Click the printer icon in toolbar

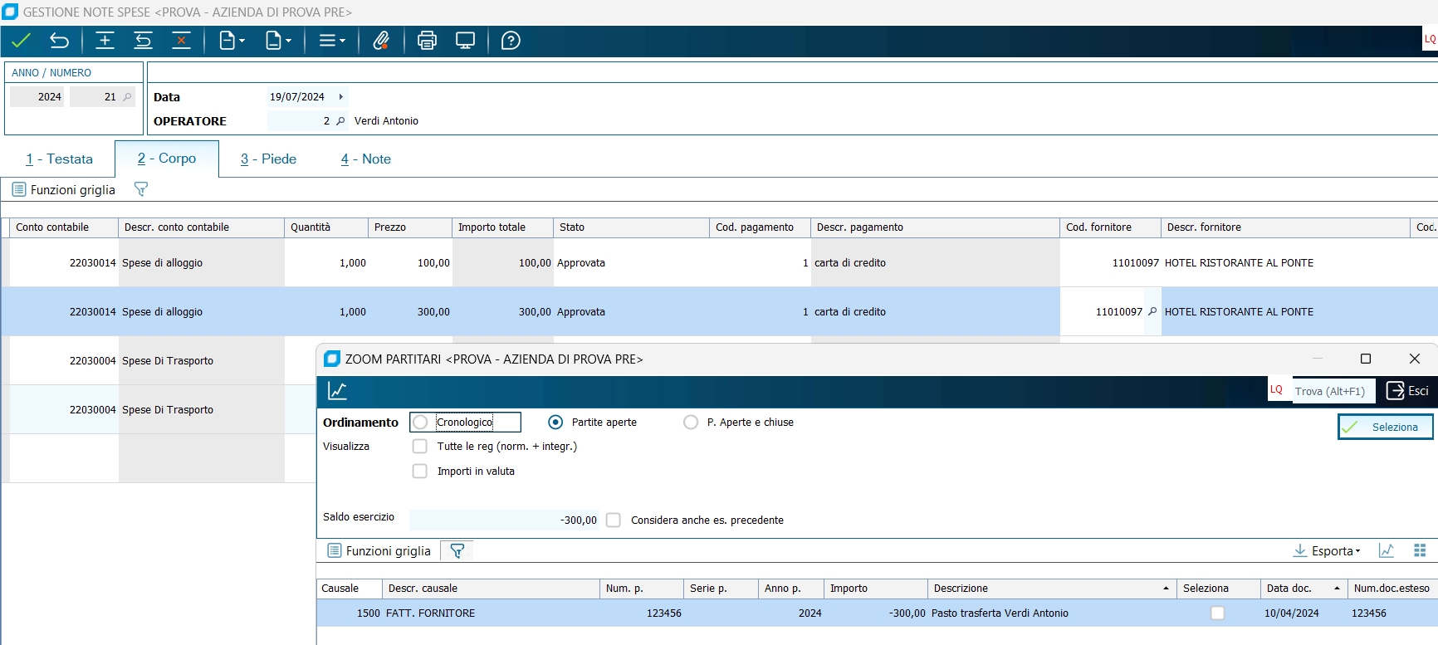point(427,41)
